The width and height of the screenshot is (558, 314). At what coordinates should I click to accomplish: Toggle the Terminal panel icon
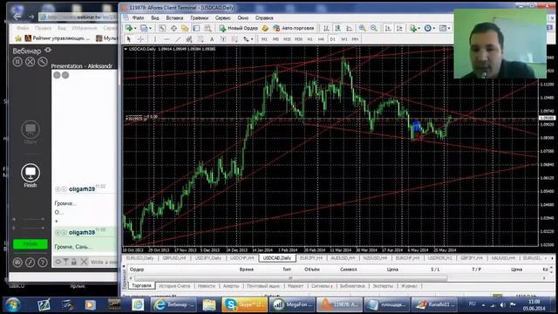tap(196, 28)
